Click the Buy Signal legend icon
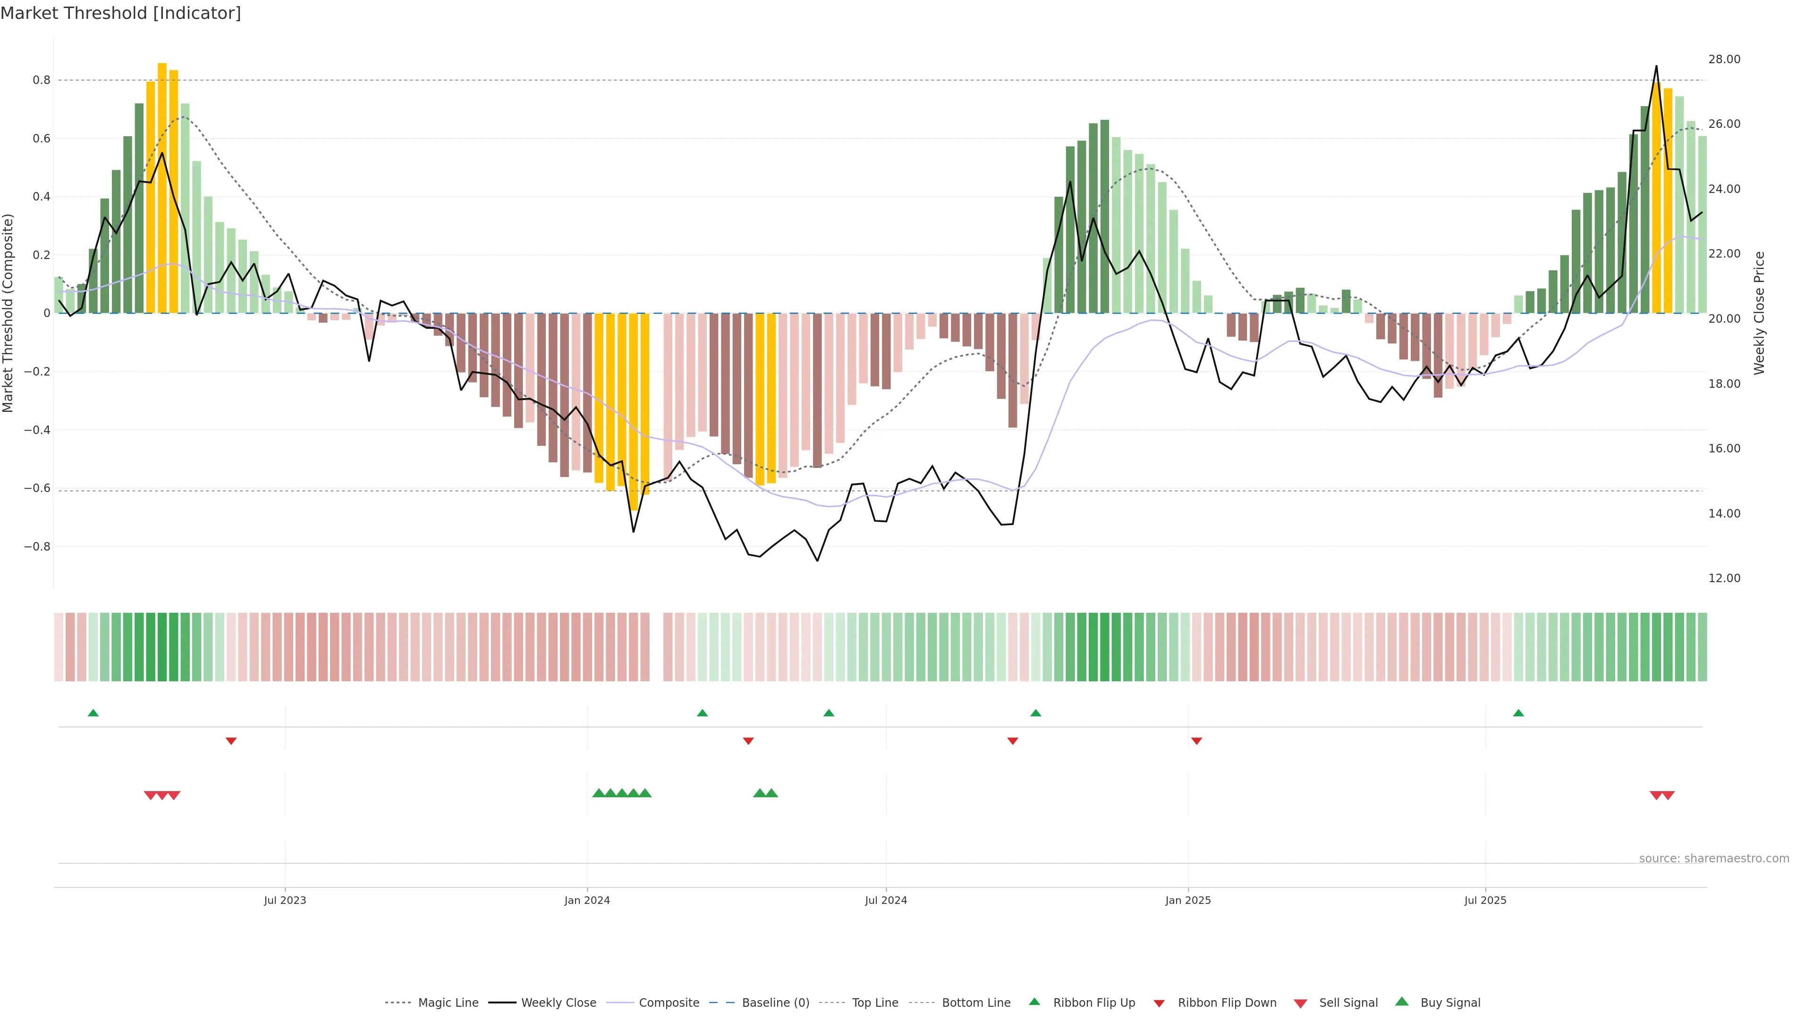 (1402, 1002)
